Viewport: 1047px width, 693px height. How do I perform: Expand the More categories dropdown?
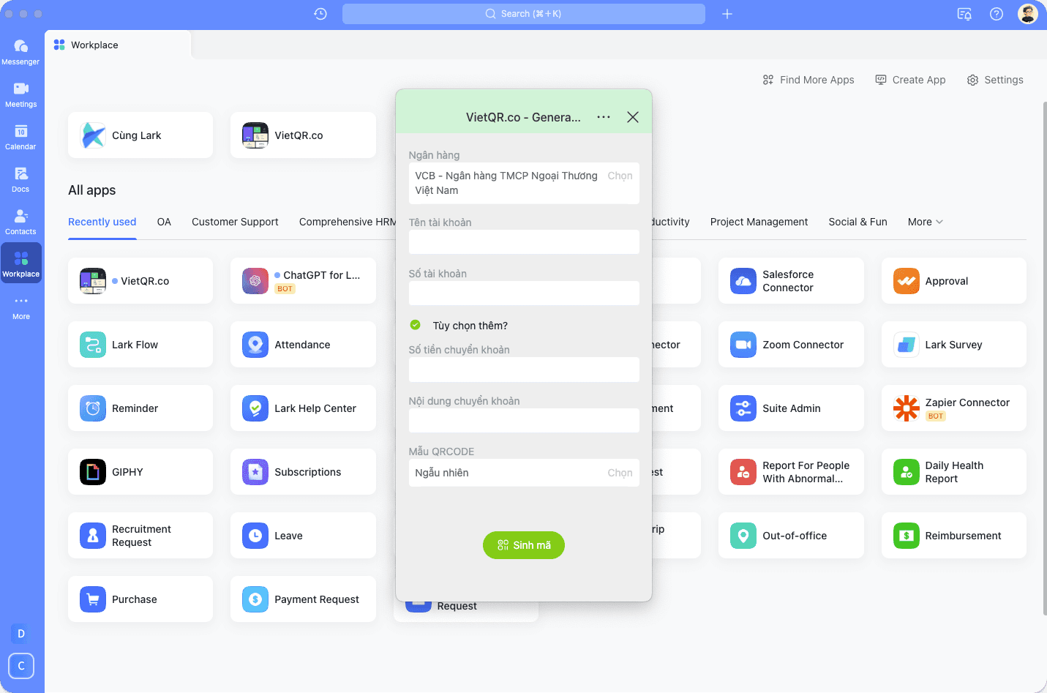click(x=925, y=222)
